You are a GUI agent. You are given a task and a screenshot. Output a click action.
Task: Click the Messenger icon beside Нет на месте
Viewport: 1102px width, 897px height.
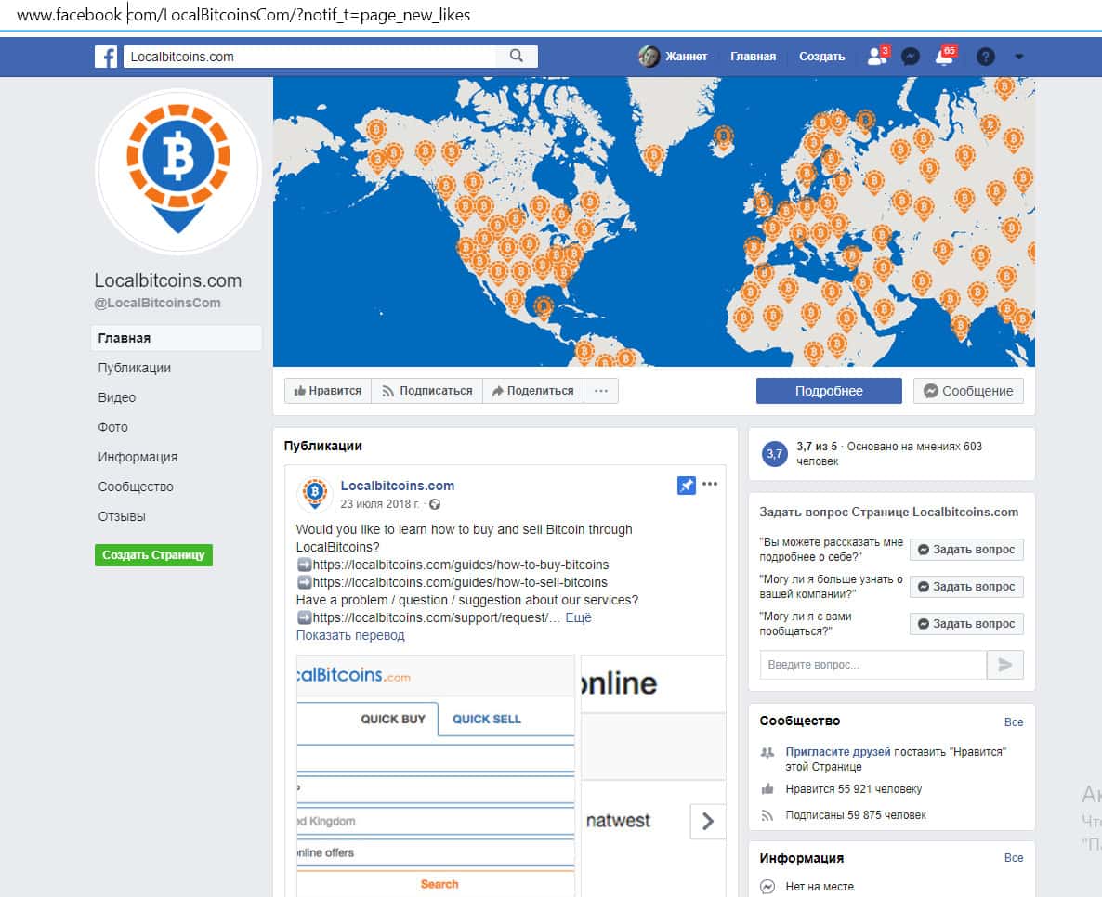pos(767,887)
